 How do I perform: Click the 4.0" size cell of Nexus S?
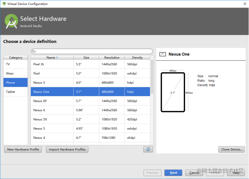point(86,83)
